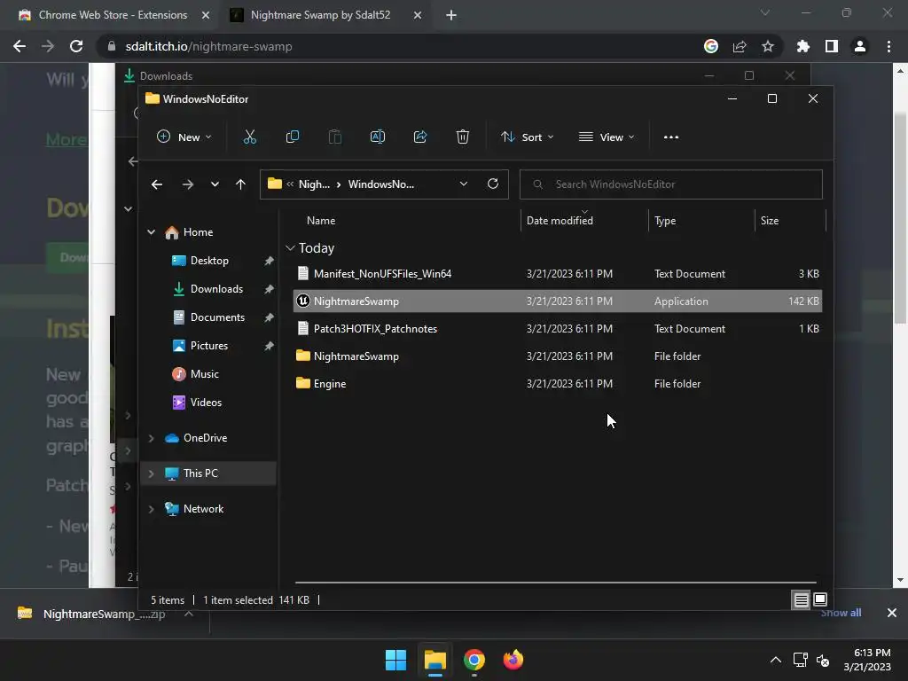Reload the browser page
The width and height of the screenshot is (908, 681).
click(x=76, y=46)
